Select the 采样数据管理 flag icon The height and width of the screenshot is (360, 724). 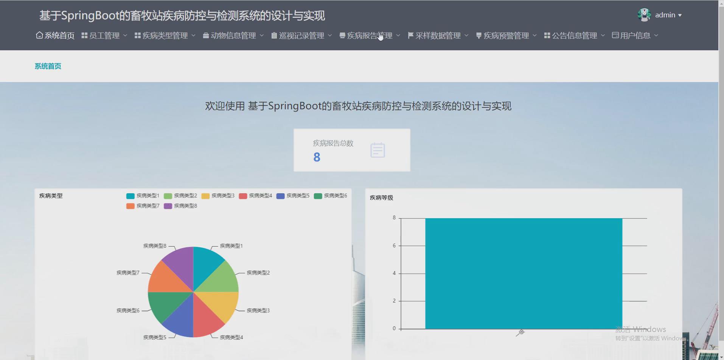[x=410, y=35]
